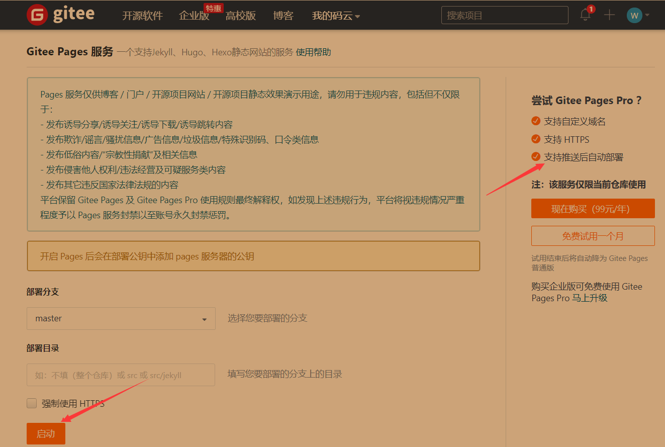Click the line 发布低俗内容/"宗教性捐献"及相关信息

[x=119, y=155]
